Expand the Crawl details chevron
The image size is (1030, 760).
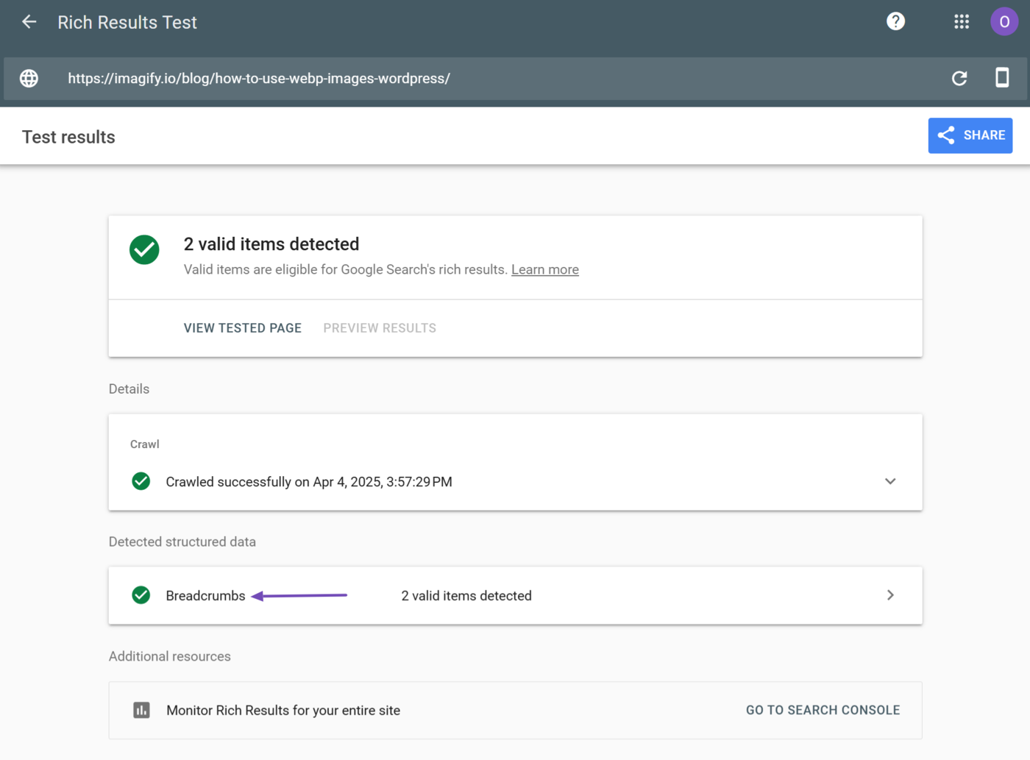click(890, 481)
